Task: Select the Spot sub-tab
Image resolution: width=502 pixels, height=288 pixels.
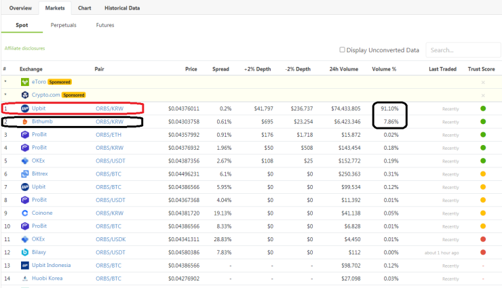Action: coord(22,25)
